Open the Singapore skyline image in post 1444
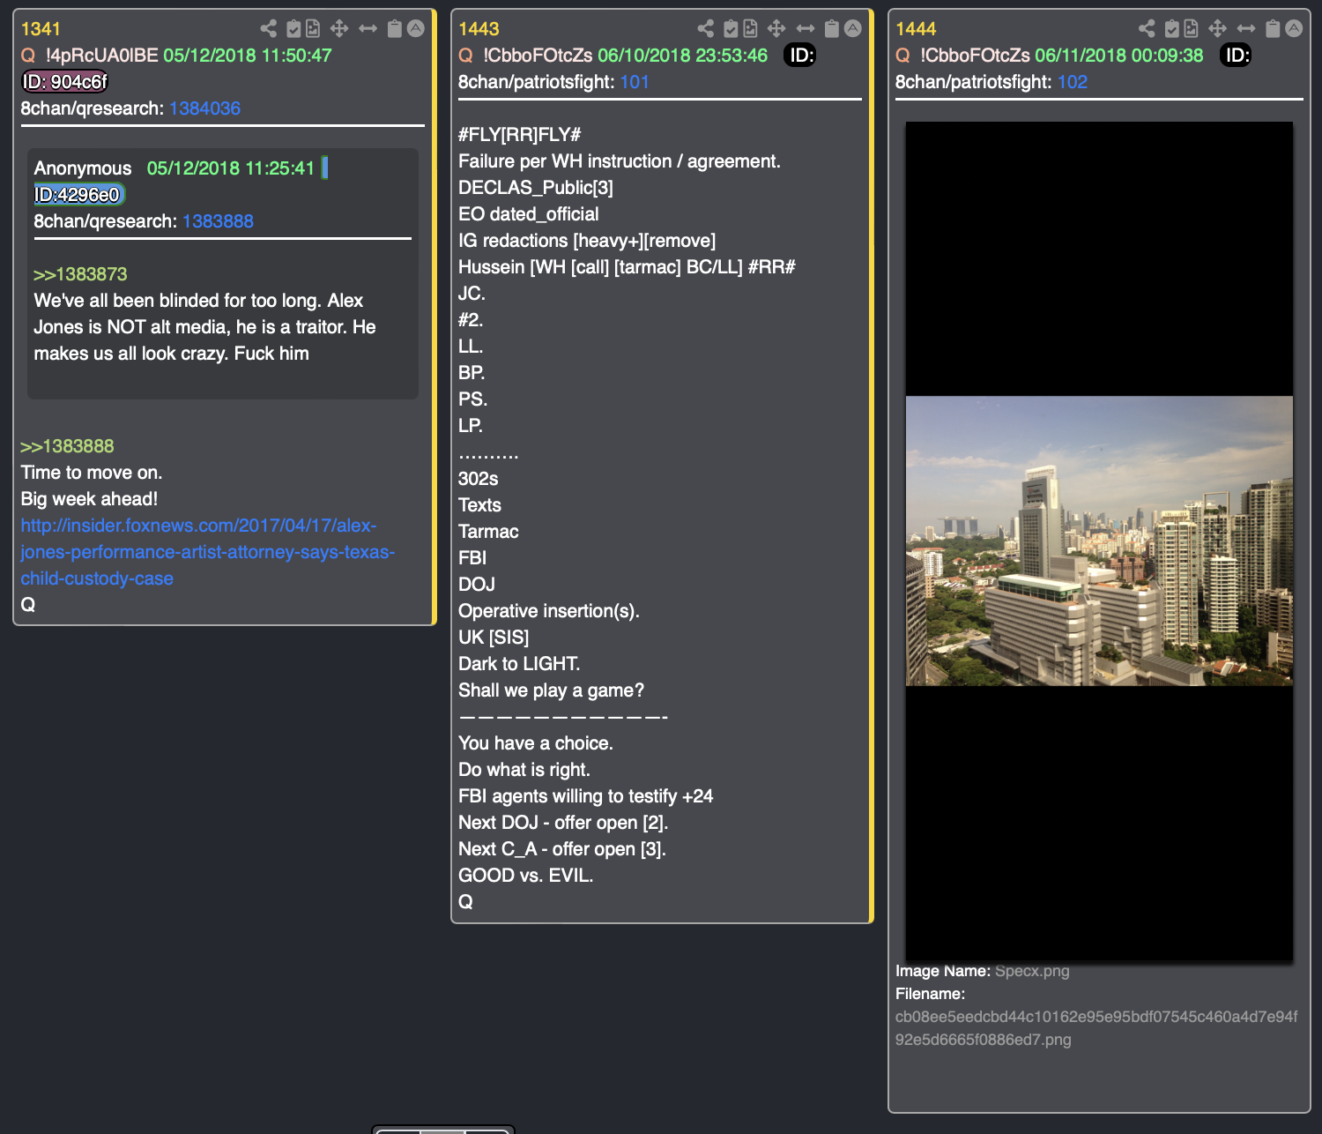Image resolution: width=1322 pixels, height=1134 pixels. click(x=1099, y=541)
